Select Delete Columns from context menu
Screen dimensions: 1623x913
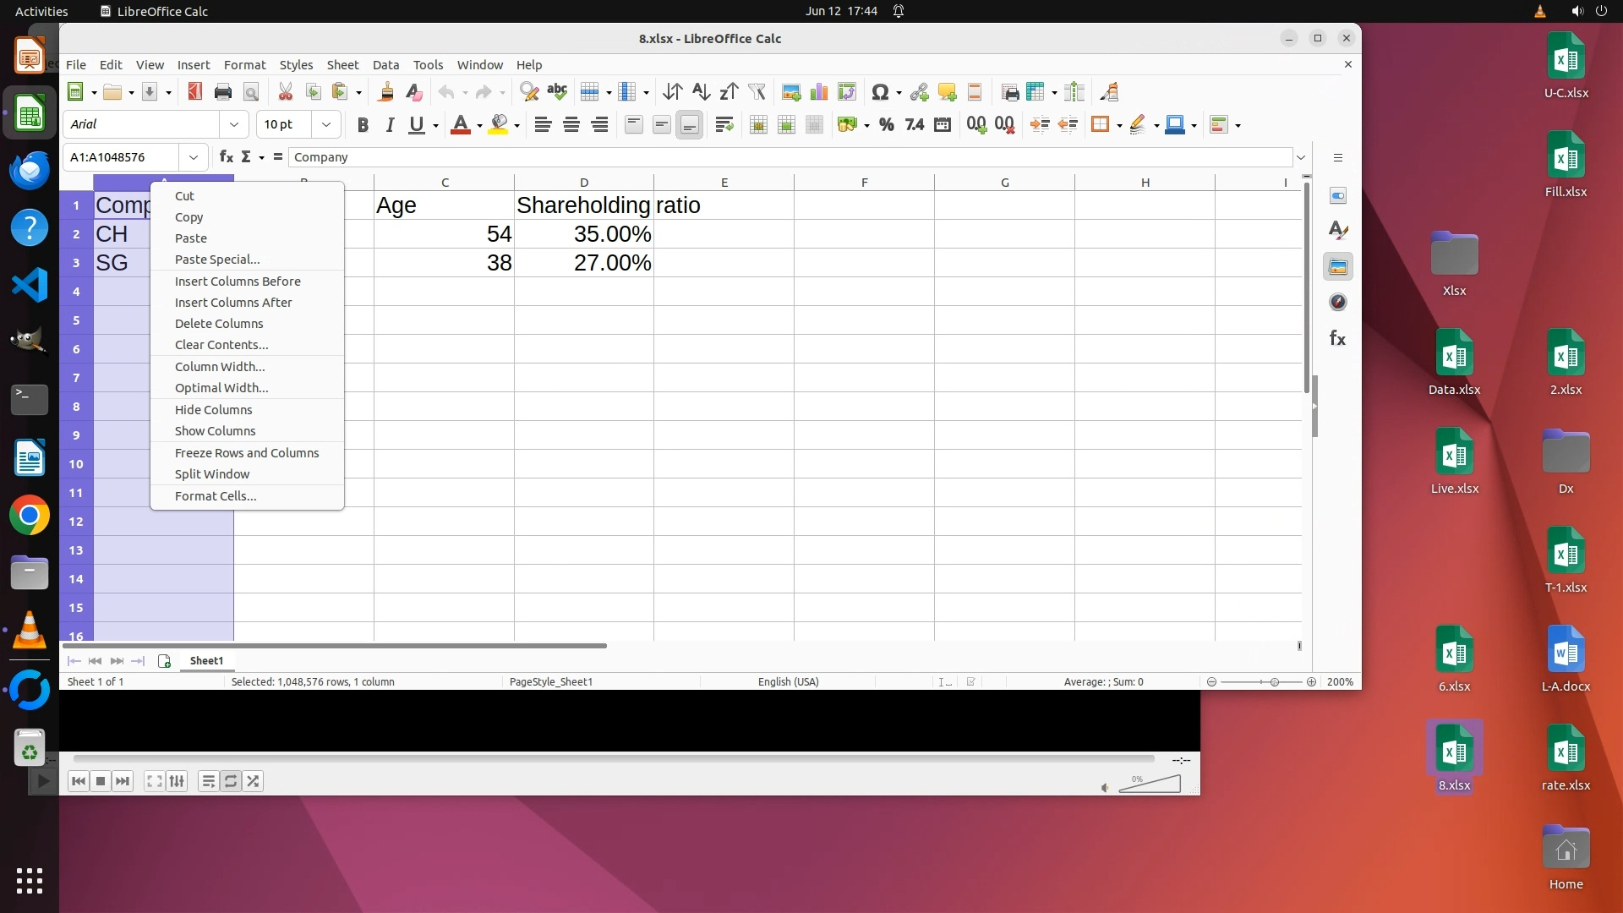(219, 324)
